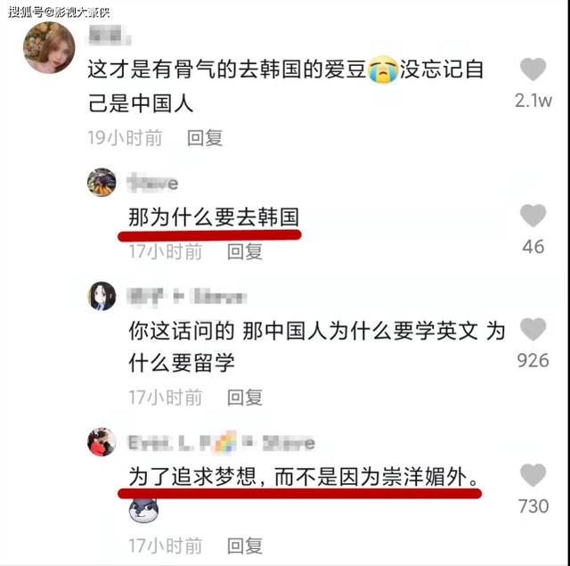Open anime avatar of the 你这话问的 commenter
The image size is (570, 566).
[x=102, y=296]
